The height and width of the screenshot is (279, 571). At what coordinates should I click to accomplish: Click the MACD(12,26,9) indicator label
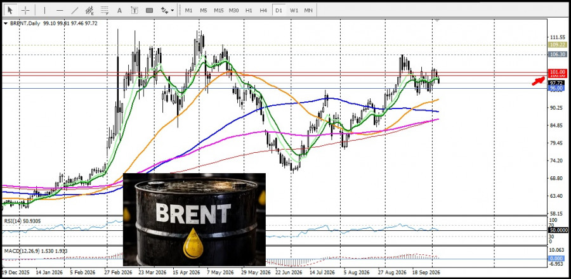36,251
